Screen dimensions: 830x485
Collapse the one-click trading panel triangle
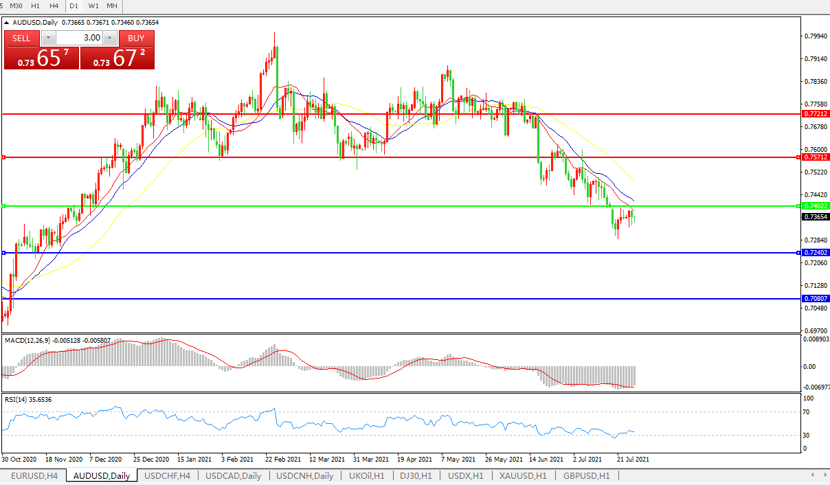pyautogui.click(x=7, y=23)
